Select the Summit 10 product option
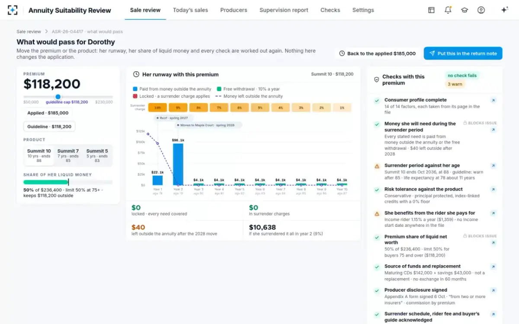Screen dimensions: 519x324 (39, 156)
